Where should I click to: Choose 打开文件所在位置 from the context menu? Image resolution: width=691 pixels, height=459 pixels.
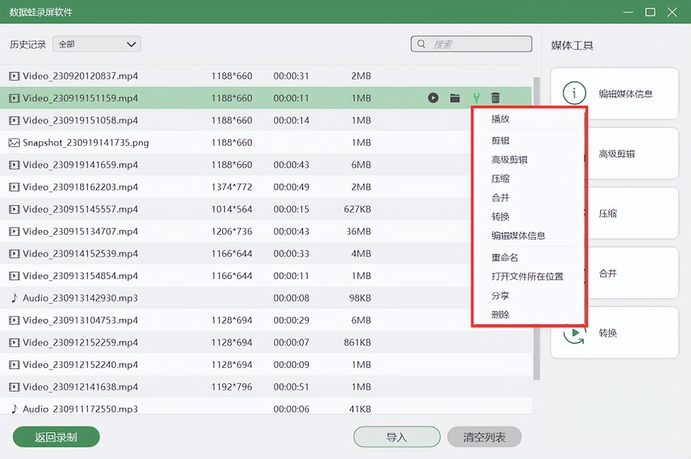tap(527, 276)
